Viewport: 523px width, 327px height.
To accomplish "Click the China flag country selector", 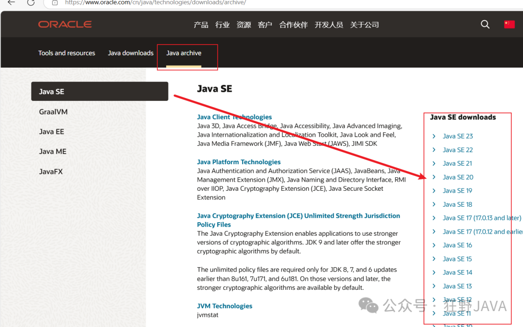I will pos(509,24).
